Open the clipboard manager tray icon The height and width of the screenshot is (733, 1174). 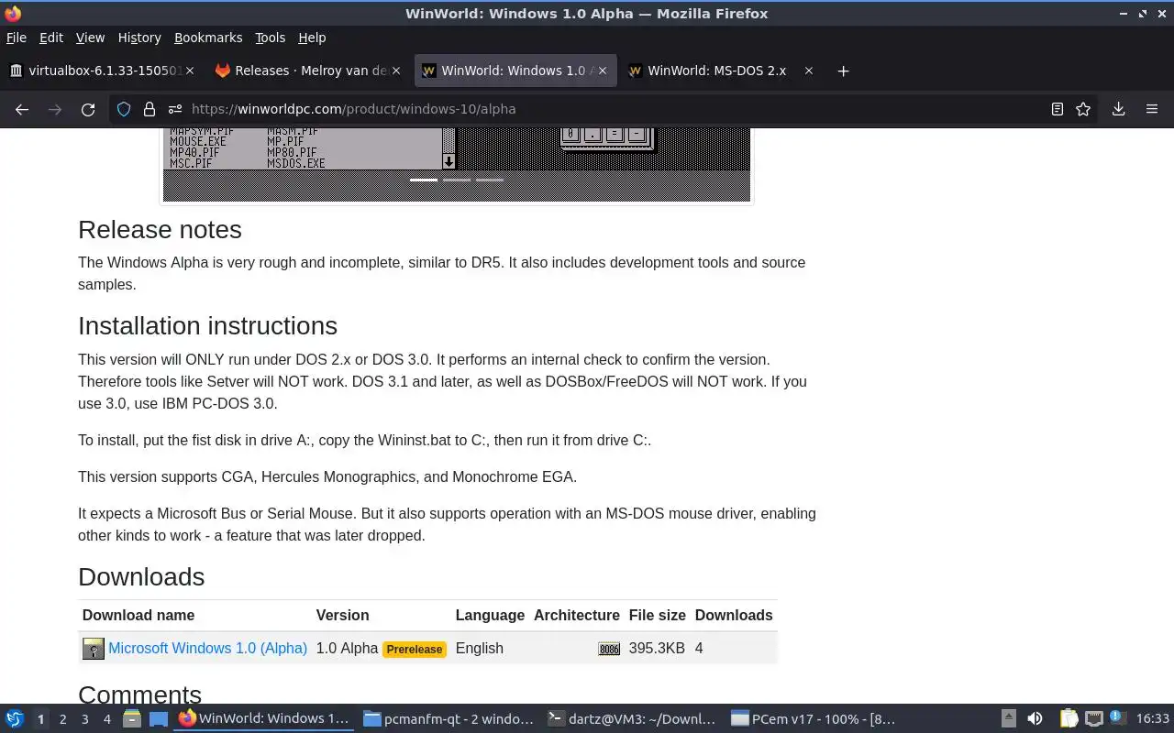1069,718
